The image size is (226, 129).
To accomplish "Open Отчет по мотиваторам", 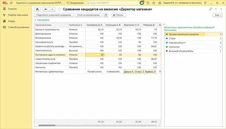I will pos(88,15).
